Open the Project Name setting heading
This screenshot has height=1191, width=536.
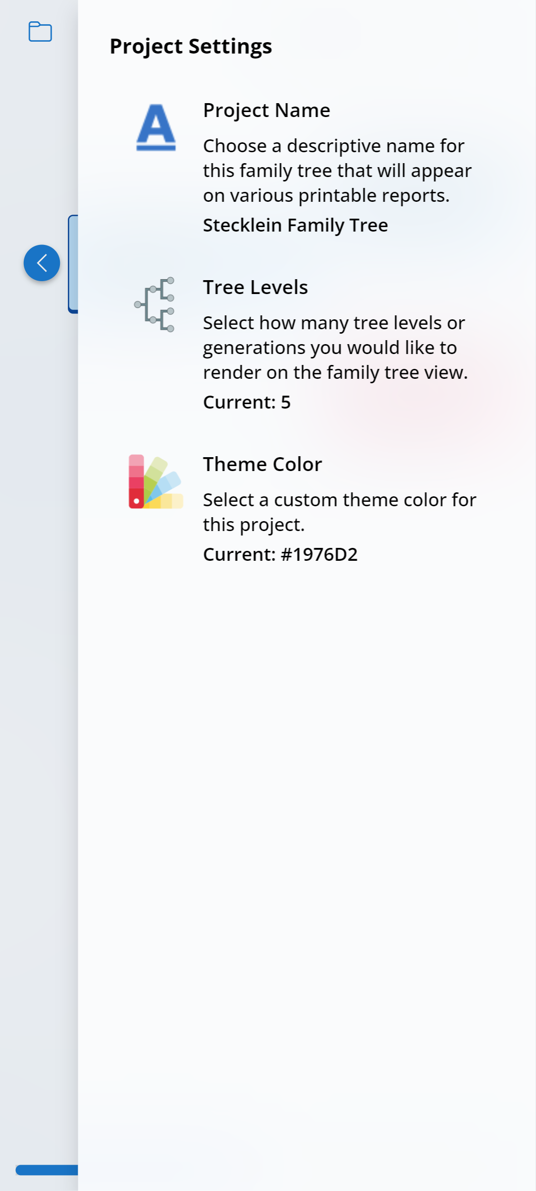point(267,110)
